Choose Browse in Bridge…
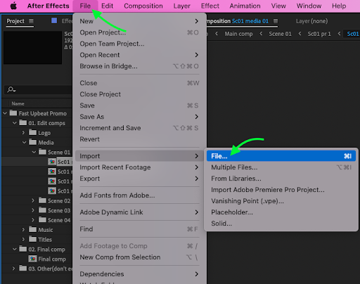Image resolution: width=360 pixels, height=284 pixels. click(139, 66)
